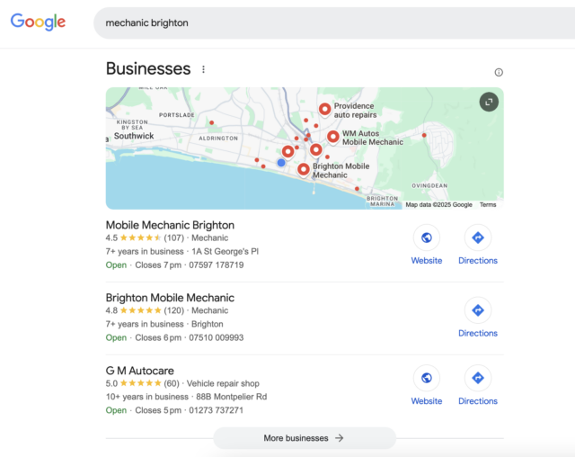The image size is (575, 457).
Task: Open Website for G M Autocare
Action: click(x=427, y=379)
